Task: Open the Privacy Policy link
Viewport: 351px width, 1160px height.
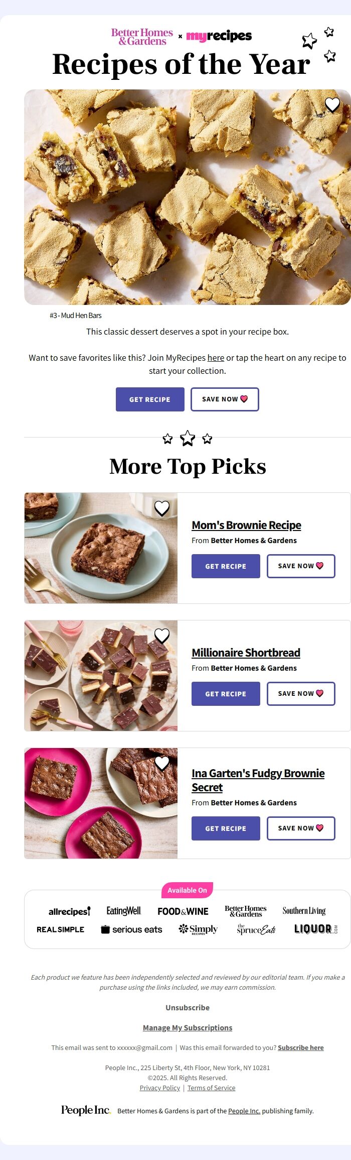Action: 159,1088
